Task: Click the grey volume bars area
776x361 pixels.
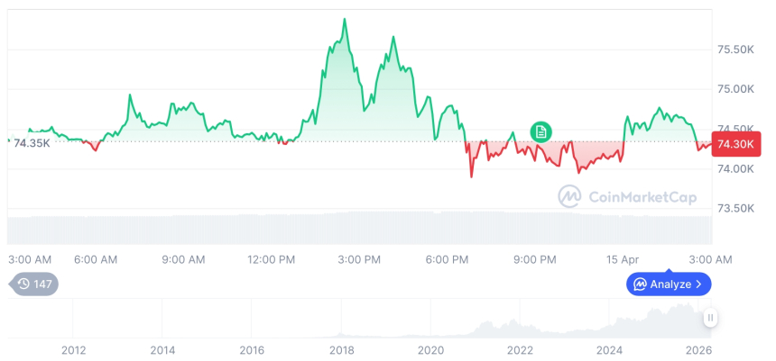Action: point(361,229)
